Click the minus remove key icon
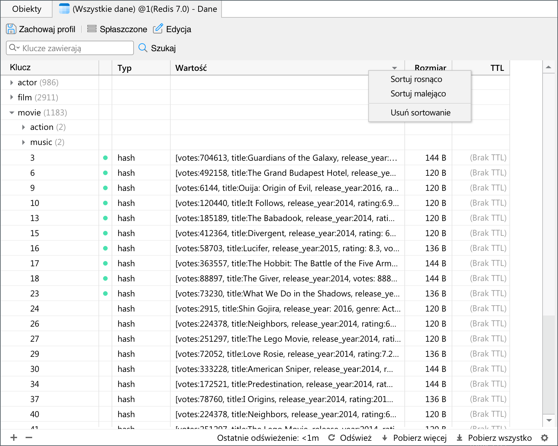This screenshot has width=558, height=446. point(29,437)
